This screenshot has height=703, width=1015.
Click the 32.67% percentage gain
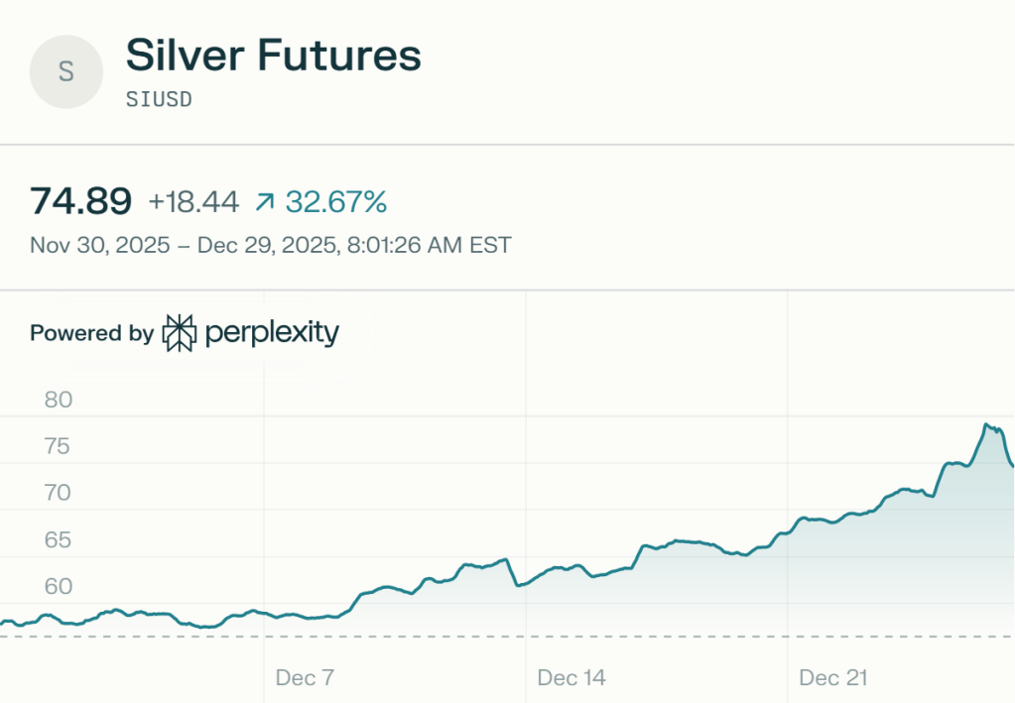pos(336,202)
